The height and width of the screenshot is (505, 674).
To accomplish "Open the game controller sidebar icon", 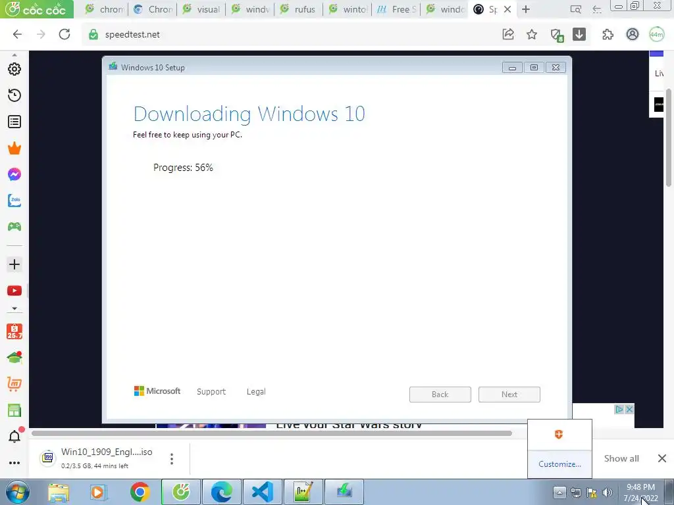I will (x=14, y=226).
